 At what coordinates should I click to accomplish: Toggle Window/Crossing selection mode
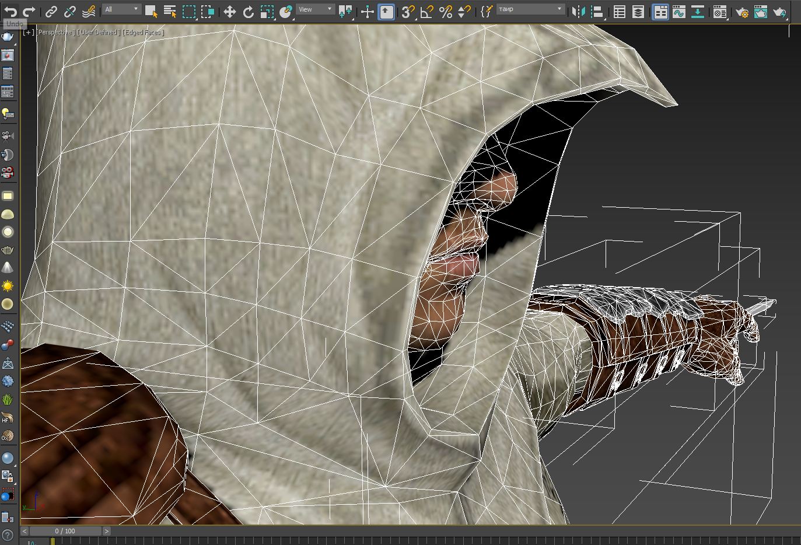(207, 12)
